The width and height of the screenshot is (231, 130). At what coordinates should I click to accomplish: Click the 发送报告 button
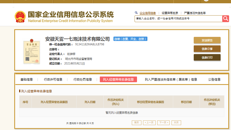tap(207, 40)
